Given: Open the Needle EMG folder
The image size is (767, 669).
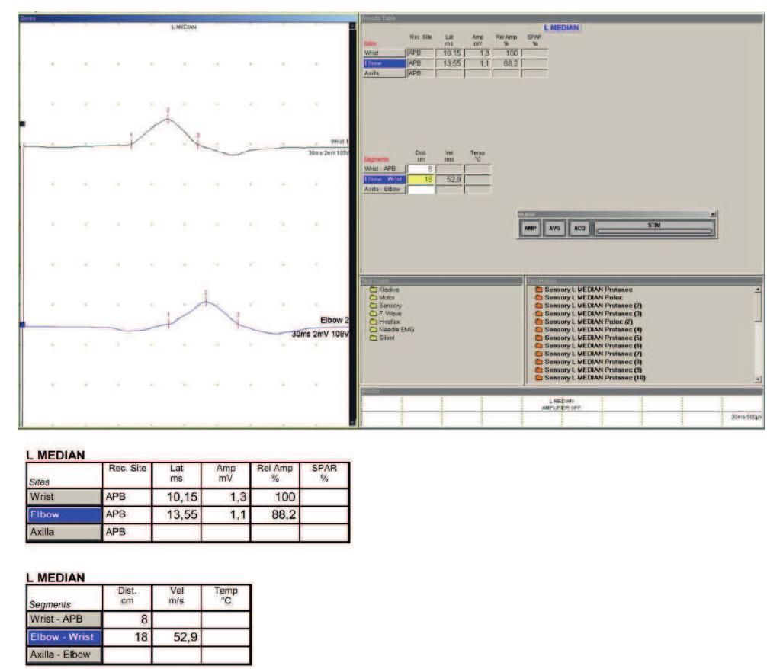Looking at the screenshot, I should [x=395, y=329].
